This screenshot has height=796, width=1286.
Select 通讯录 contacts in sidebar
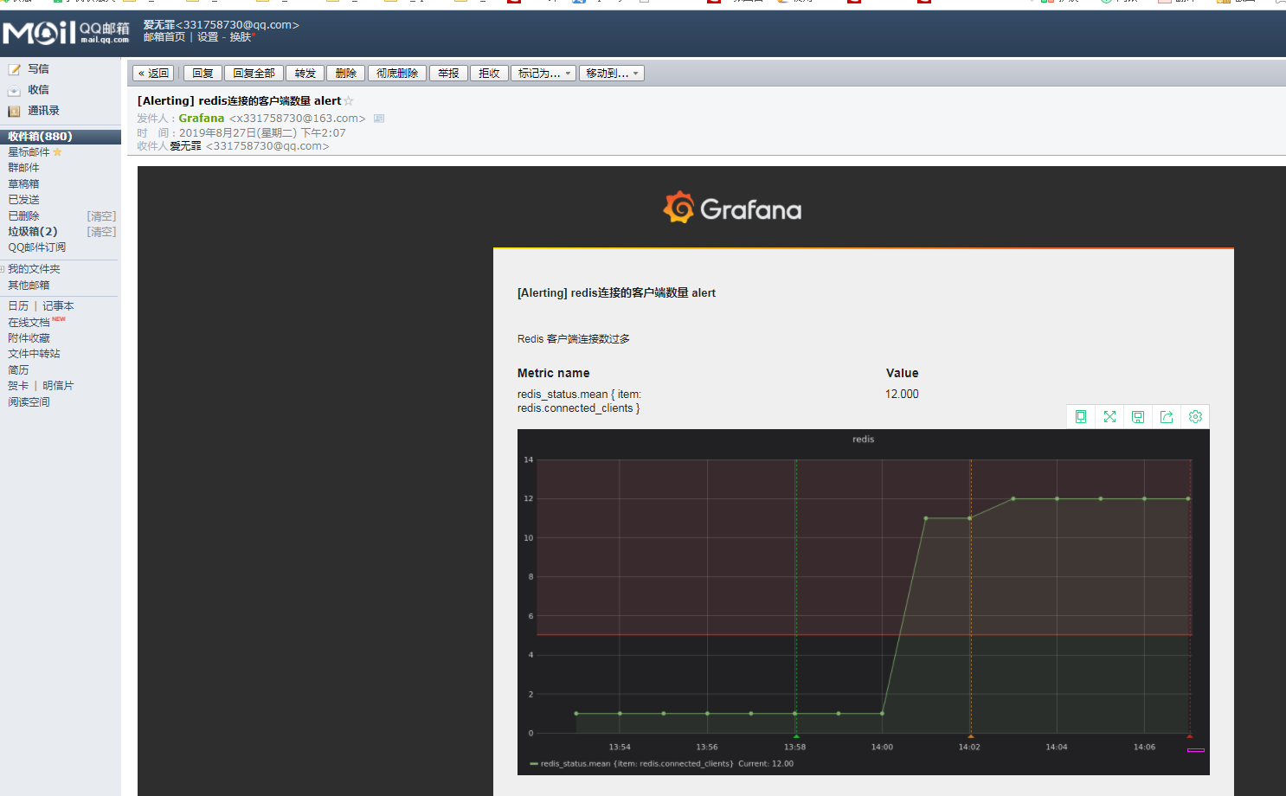pos(43,111)
